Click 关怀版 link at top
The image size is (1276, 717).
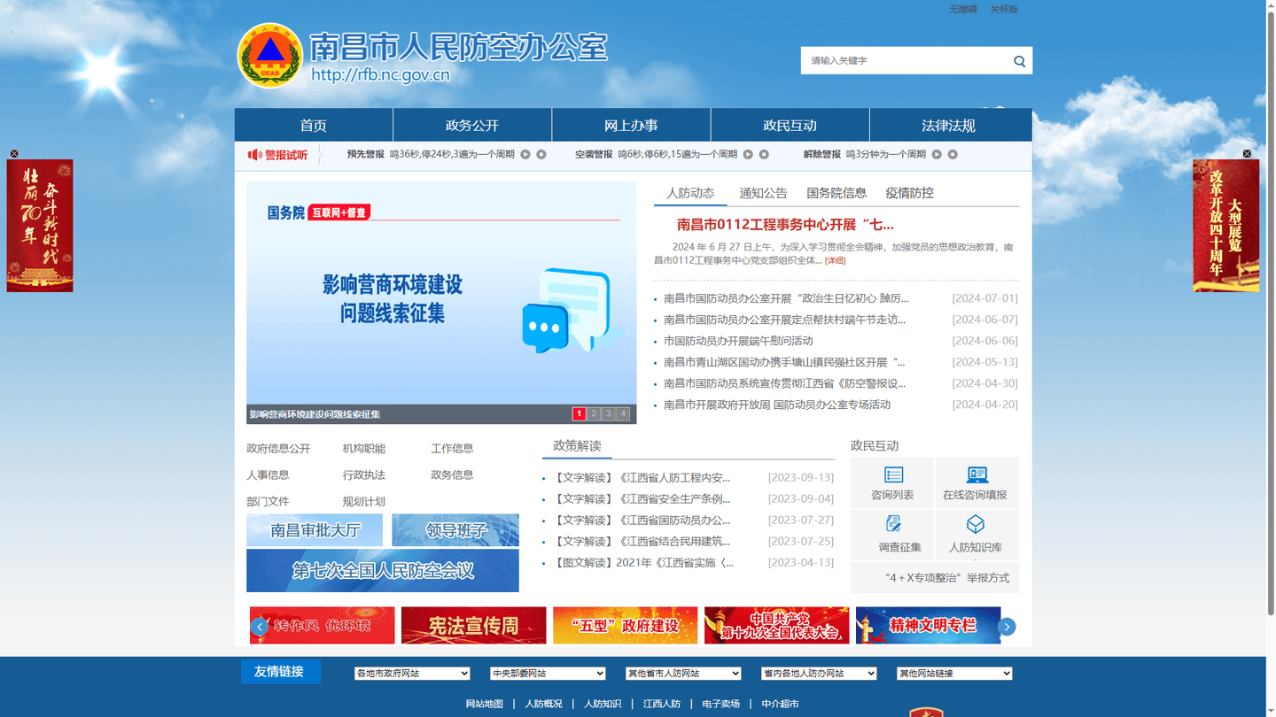coord(1004,9)
